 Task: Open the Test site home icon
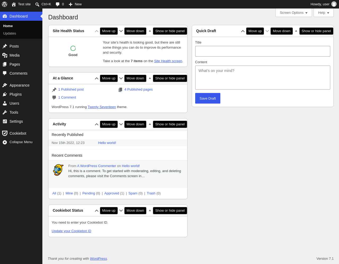14,4
